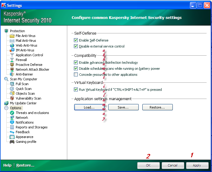
Task: Open the Anti-Banner settings
Action: click(x=24, y=74)
